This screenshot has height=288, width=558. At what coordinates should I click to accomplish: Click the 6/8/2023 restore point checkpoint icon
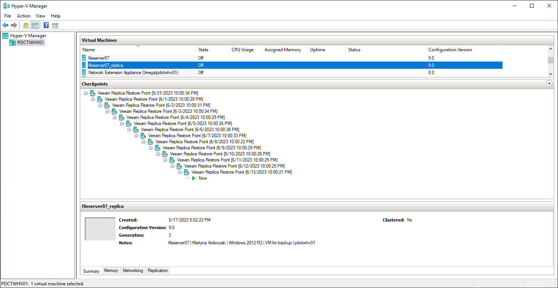pyautogui.click(x=150, y=142)
